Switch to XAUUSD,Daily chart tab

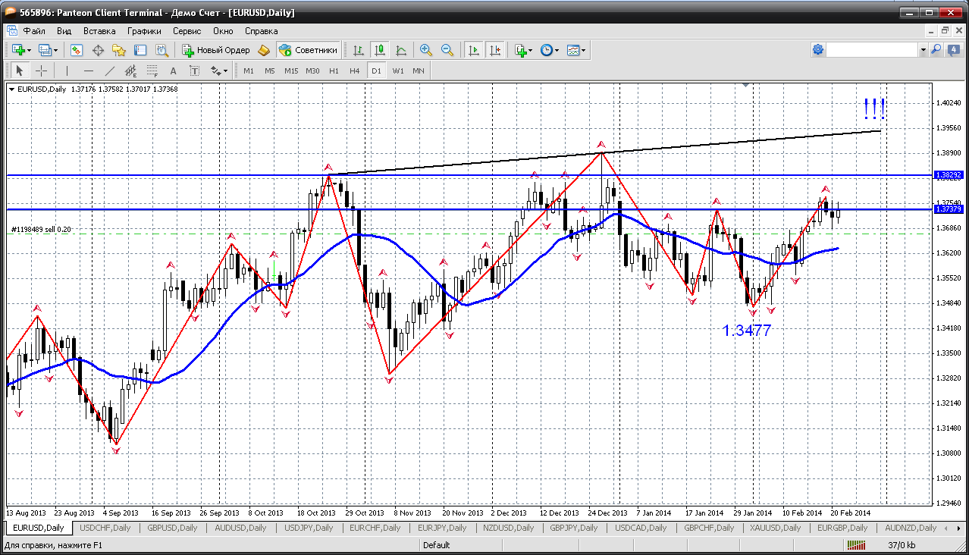coord(776,528)
